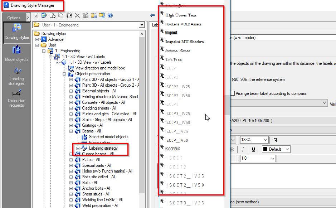Click the Options button
The height and width of the screenshot is (208, 336).
point(14,18)
